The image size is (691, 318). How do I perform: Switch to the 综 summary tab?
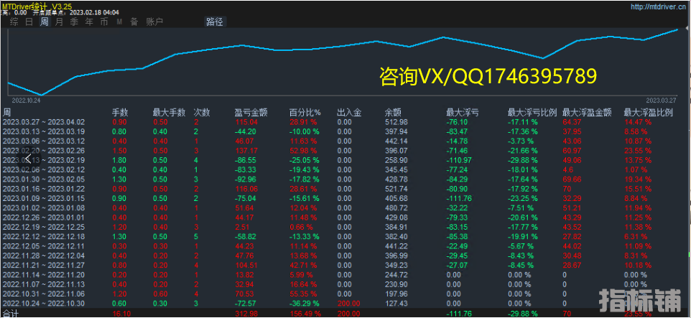click(14, 22)
